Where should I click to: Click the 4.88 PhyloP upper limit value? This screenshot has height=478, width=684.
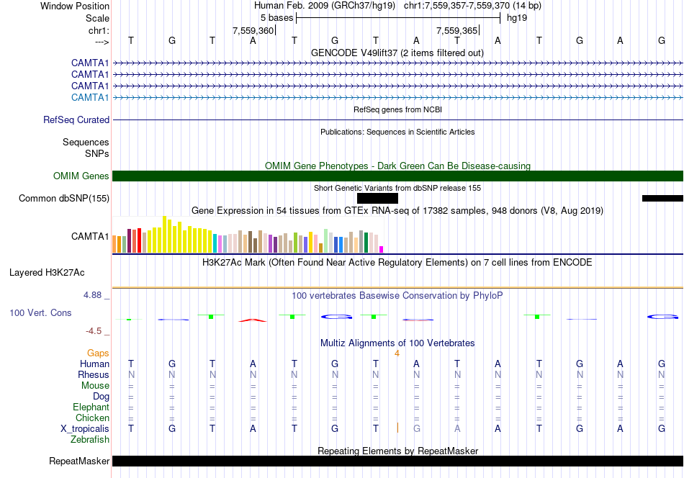tap(92, 295)
